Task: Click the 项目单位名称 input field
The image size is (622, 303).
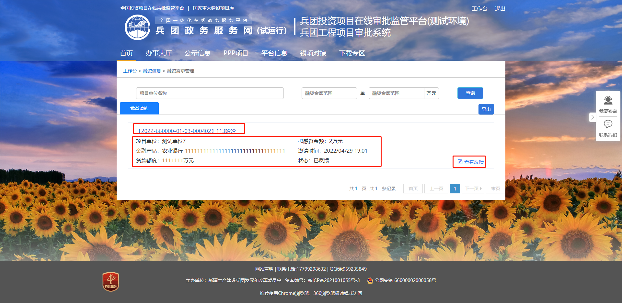Action: tap(210, 93)
